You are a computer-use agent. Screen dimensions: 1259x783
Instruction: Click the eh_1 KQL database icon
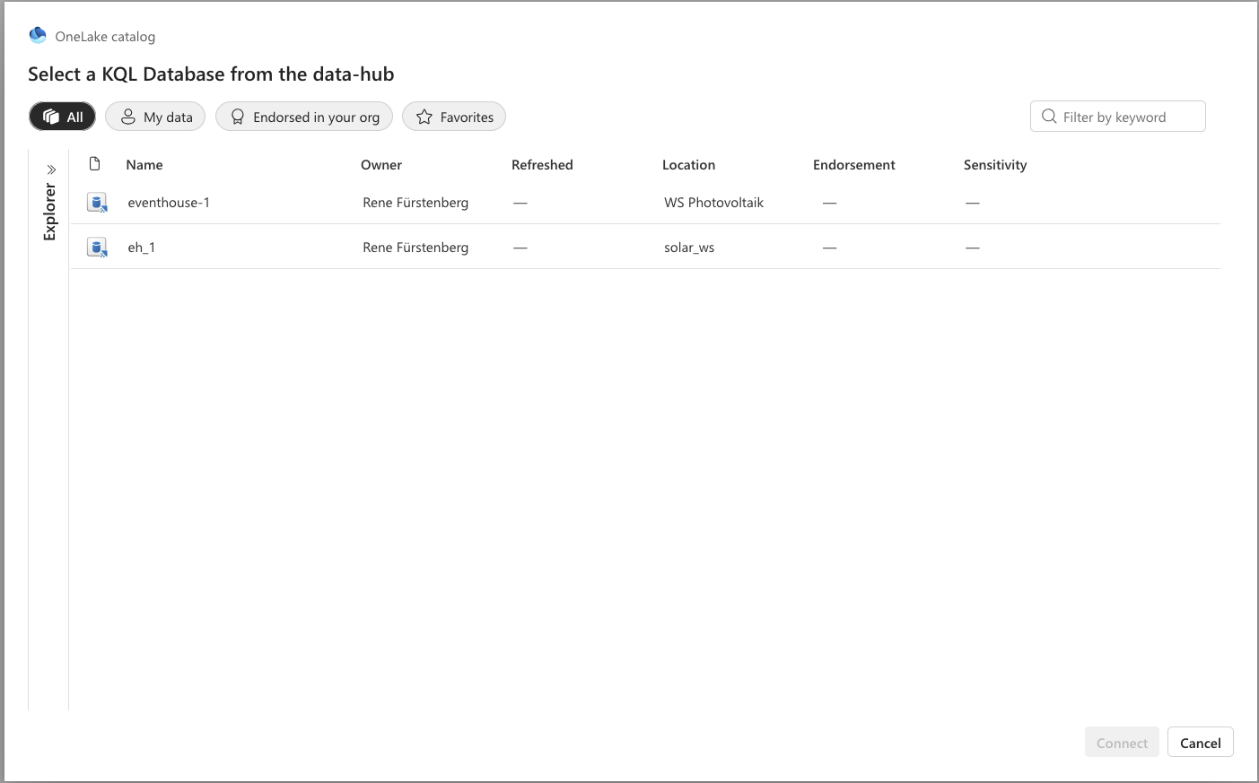(97, 248)
